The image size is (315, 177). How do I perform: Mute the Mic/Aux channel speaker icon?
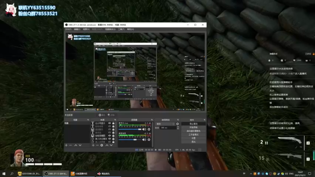click(144, 129)
